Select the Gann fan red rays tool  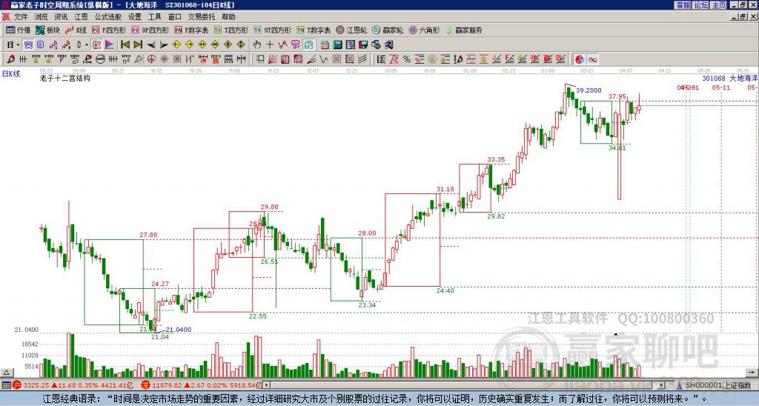[273, 59]
